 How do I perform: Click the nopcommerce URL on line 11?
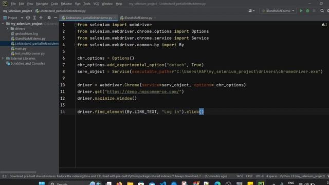click(143, 91)
